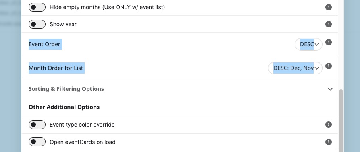This screenshot has width=360, height=152.
Task: Toggle Hide empty months switch
Action: (x=37, y=7)
